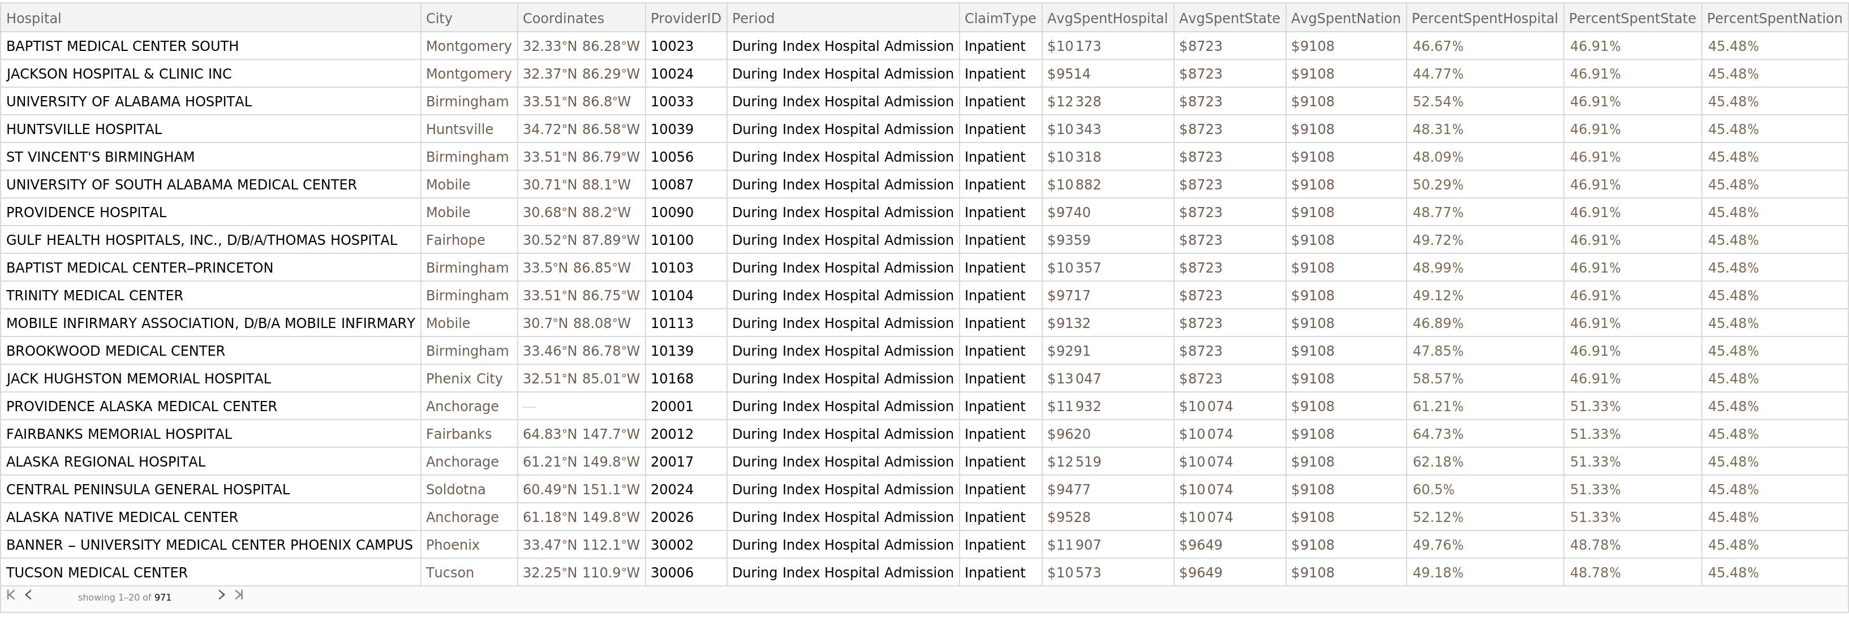Select the AvgSpentHospital column header
Viewport: 1849px width, 630px height.
[1107, 19]
